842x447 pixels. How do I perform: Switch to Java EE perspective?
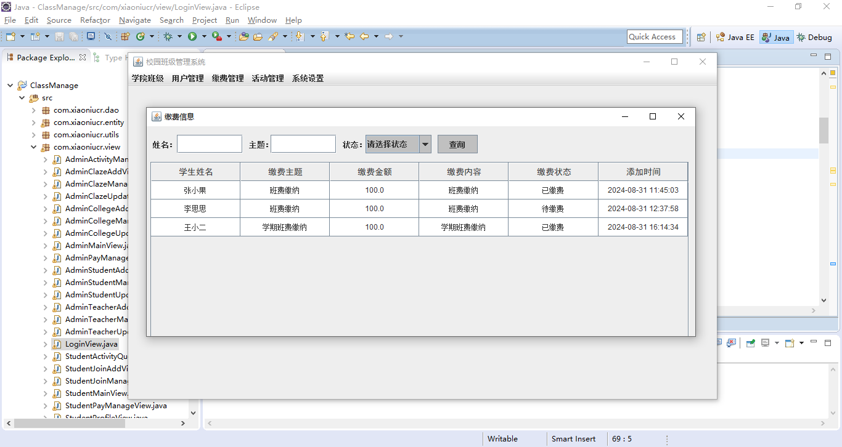point(735,37)
